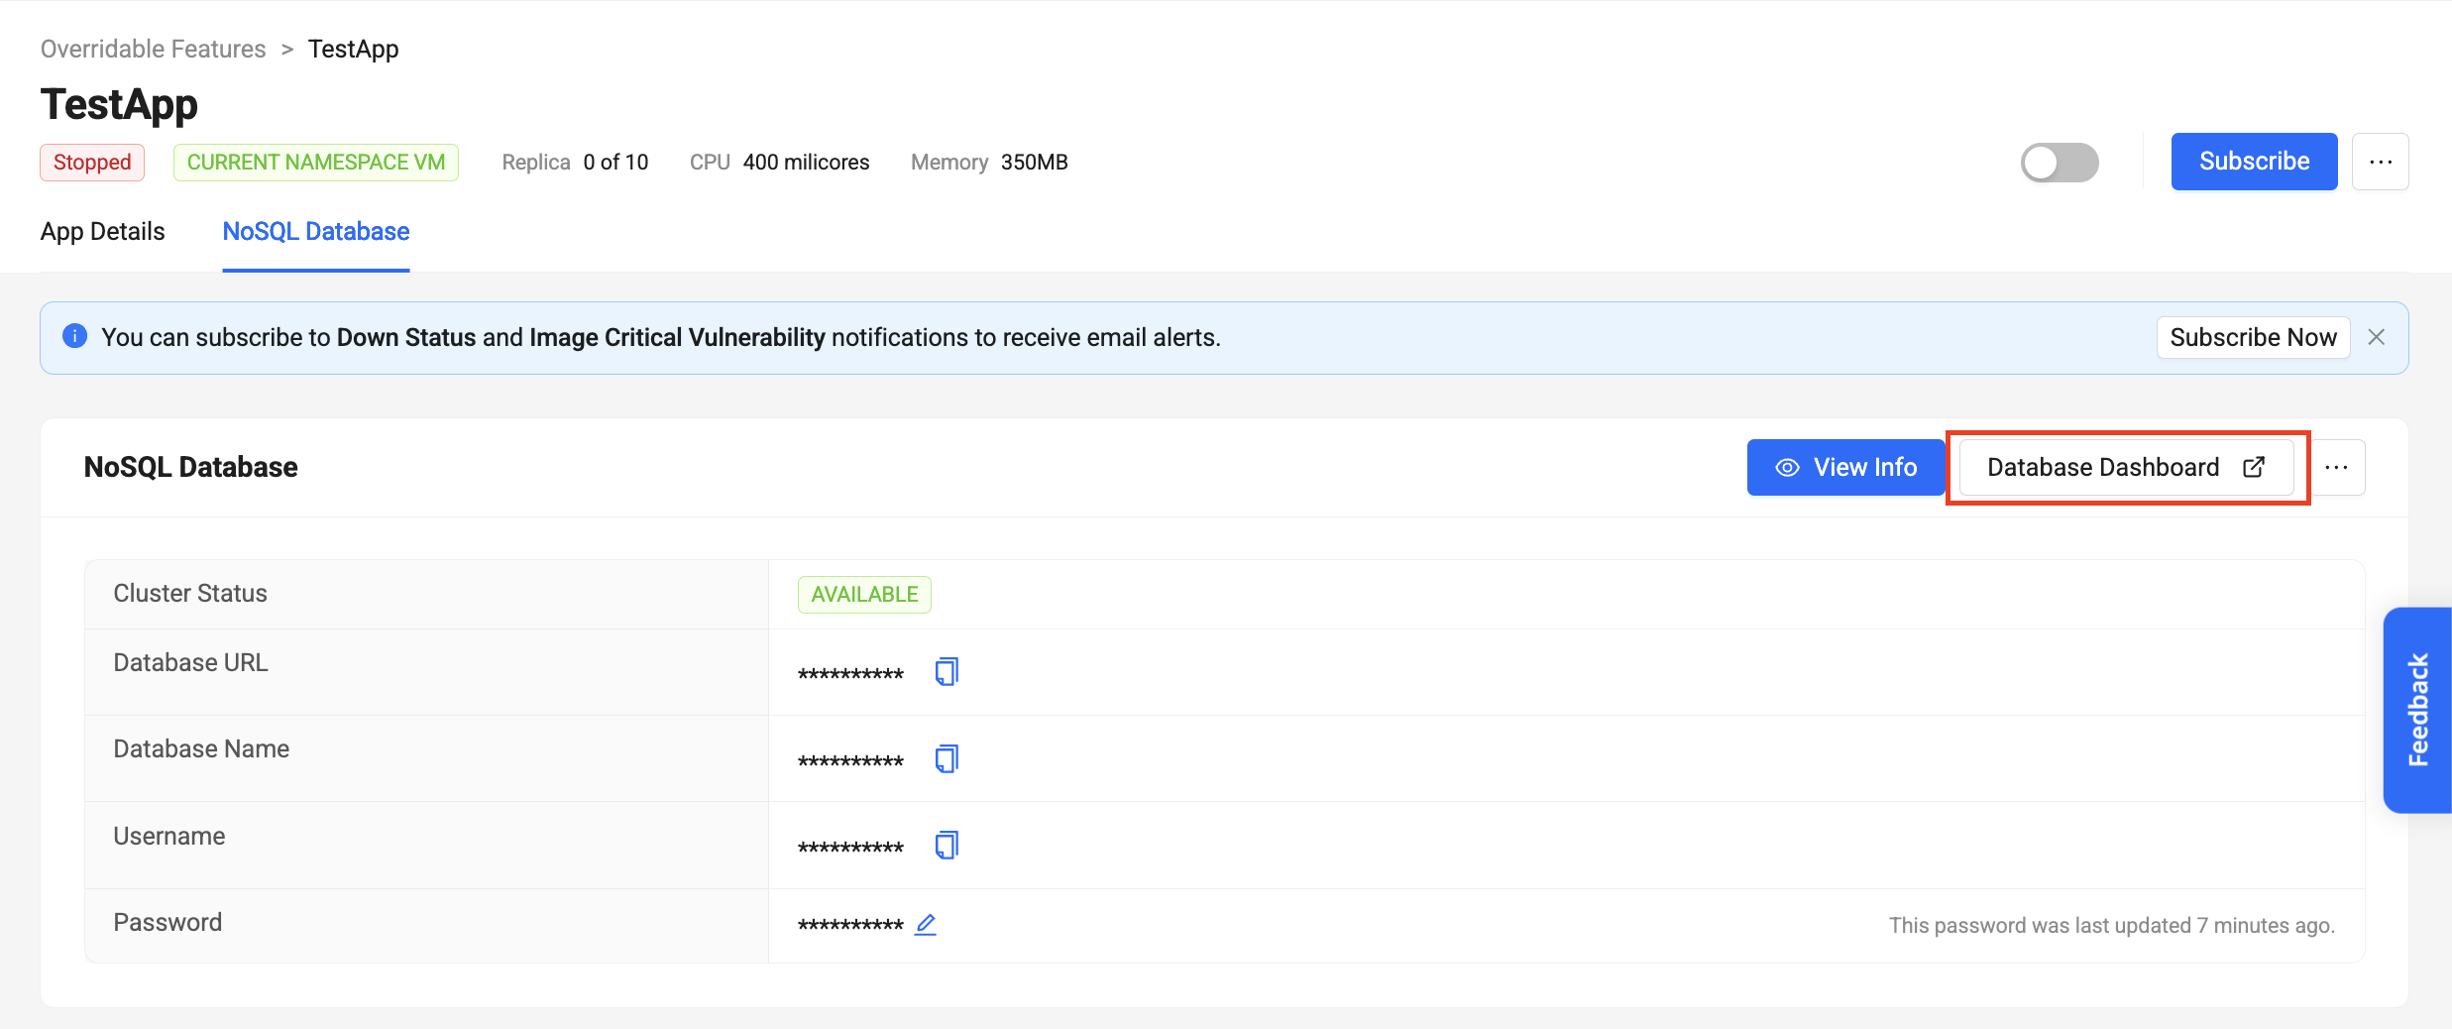
Task: Click the external link icon on Database Dashboard
Action: (x=2254, y=466)
